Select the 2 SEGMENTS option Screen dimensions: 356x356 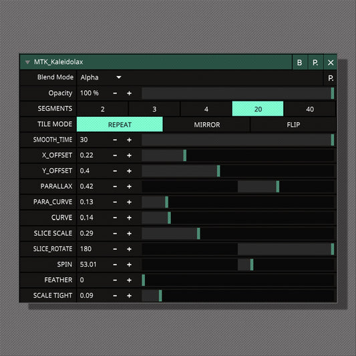(x=103, y=109)
